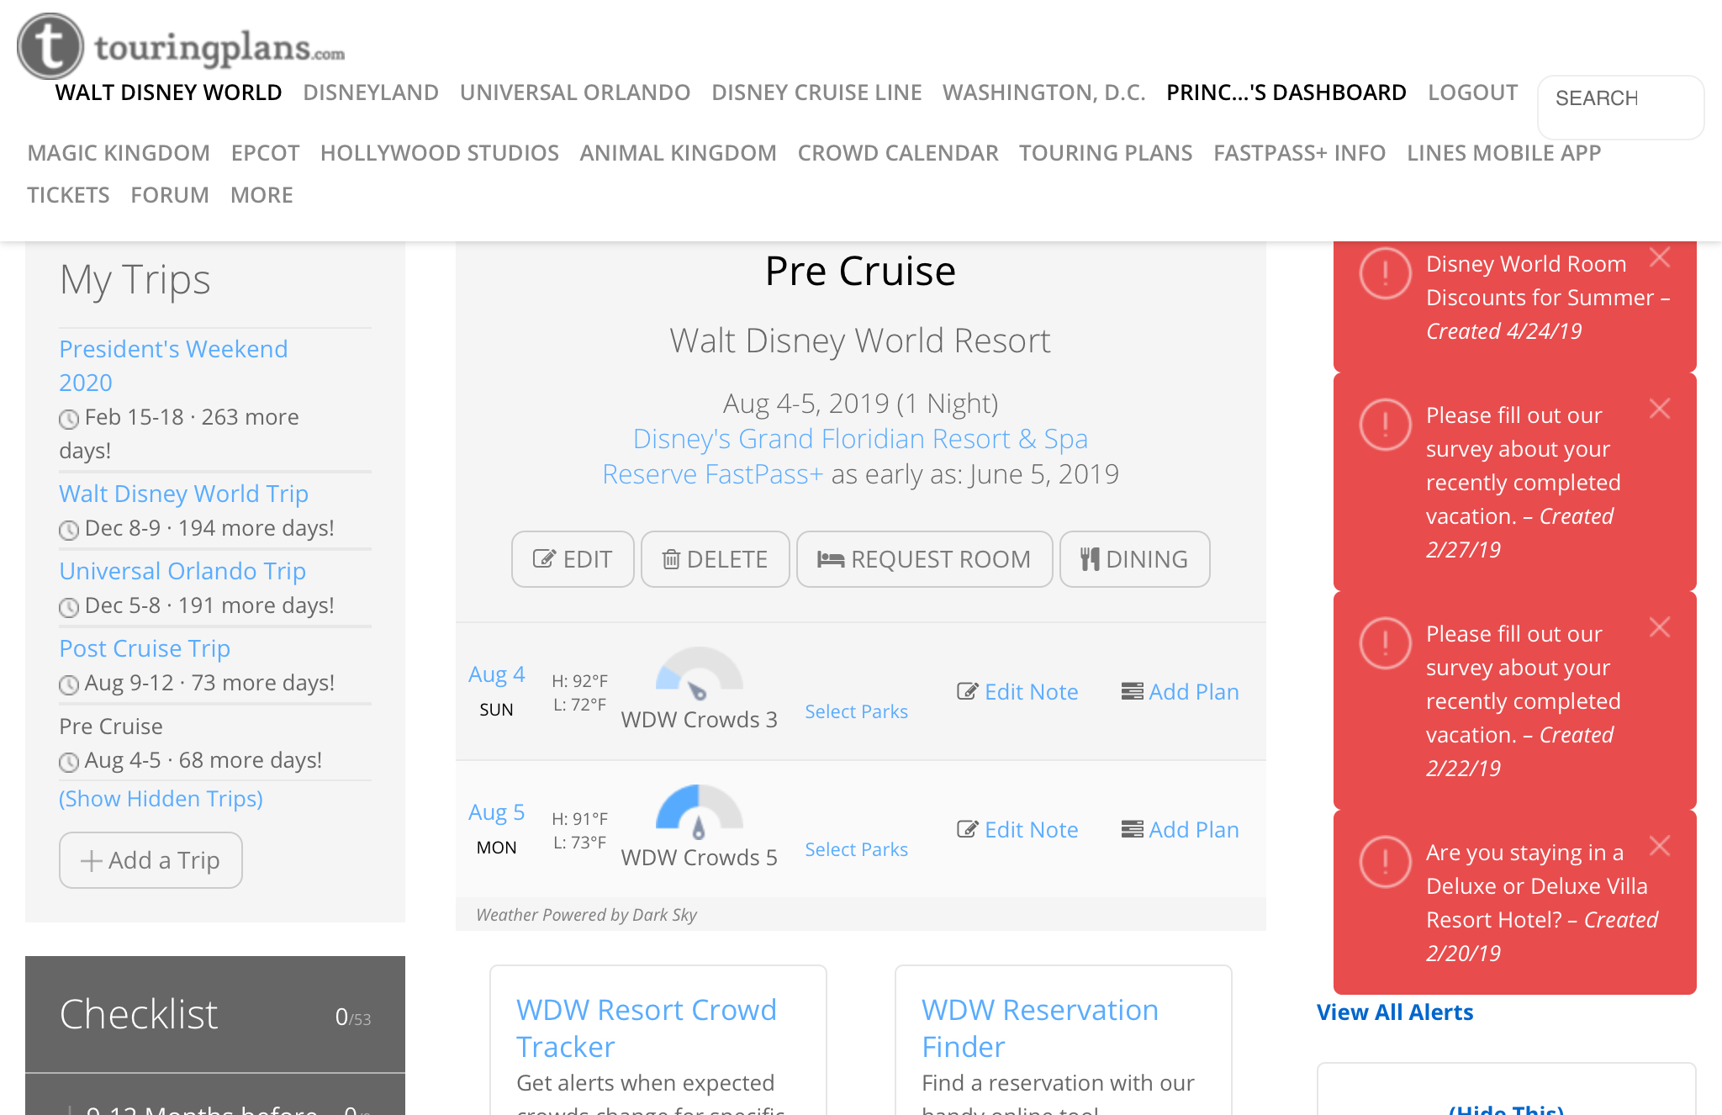1722x1115 pixels.
Task: Open the Walt Disney World menu
Action: (x=168, y=92)
